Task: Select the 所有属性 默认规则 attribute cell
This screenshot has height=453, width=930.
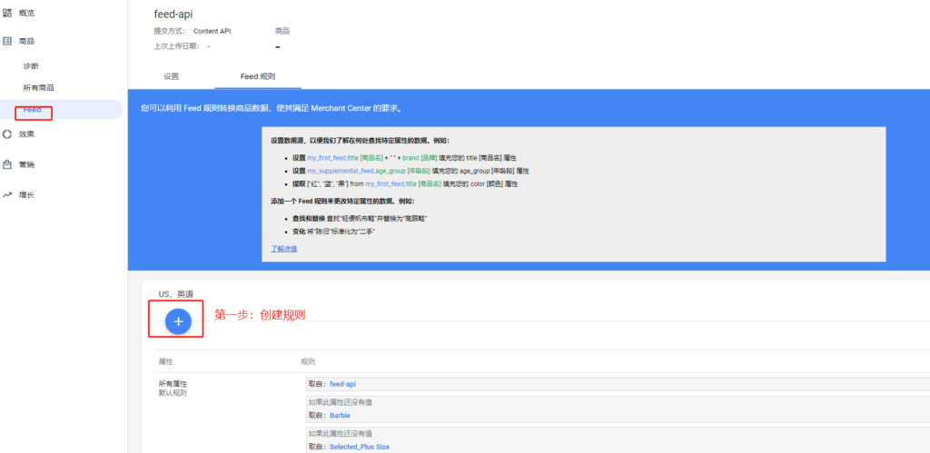Action: pyautogui.click(x=173, y=389)
